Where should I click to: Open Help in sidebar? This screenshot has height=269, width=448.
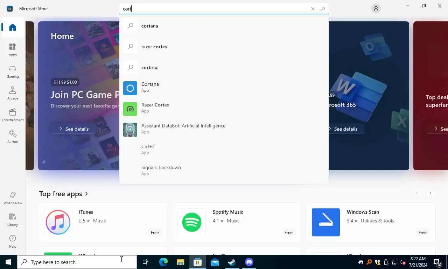click(x=13, y=241)
